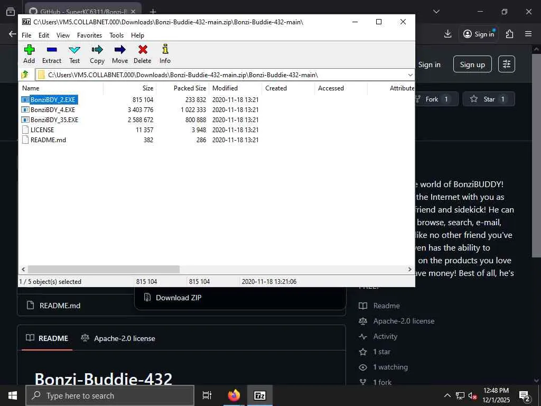
Task: Open the File menu in 7-Zip
Action: [26, 35]
